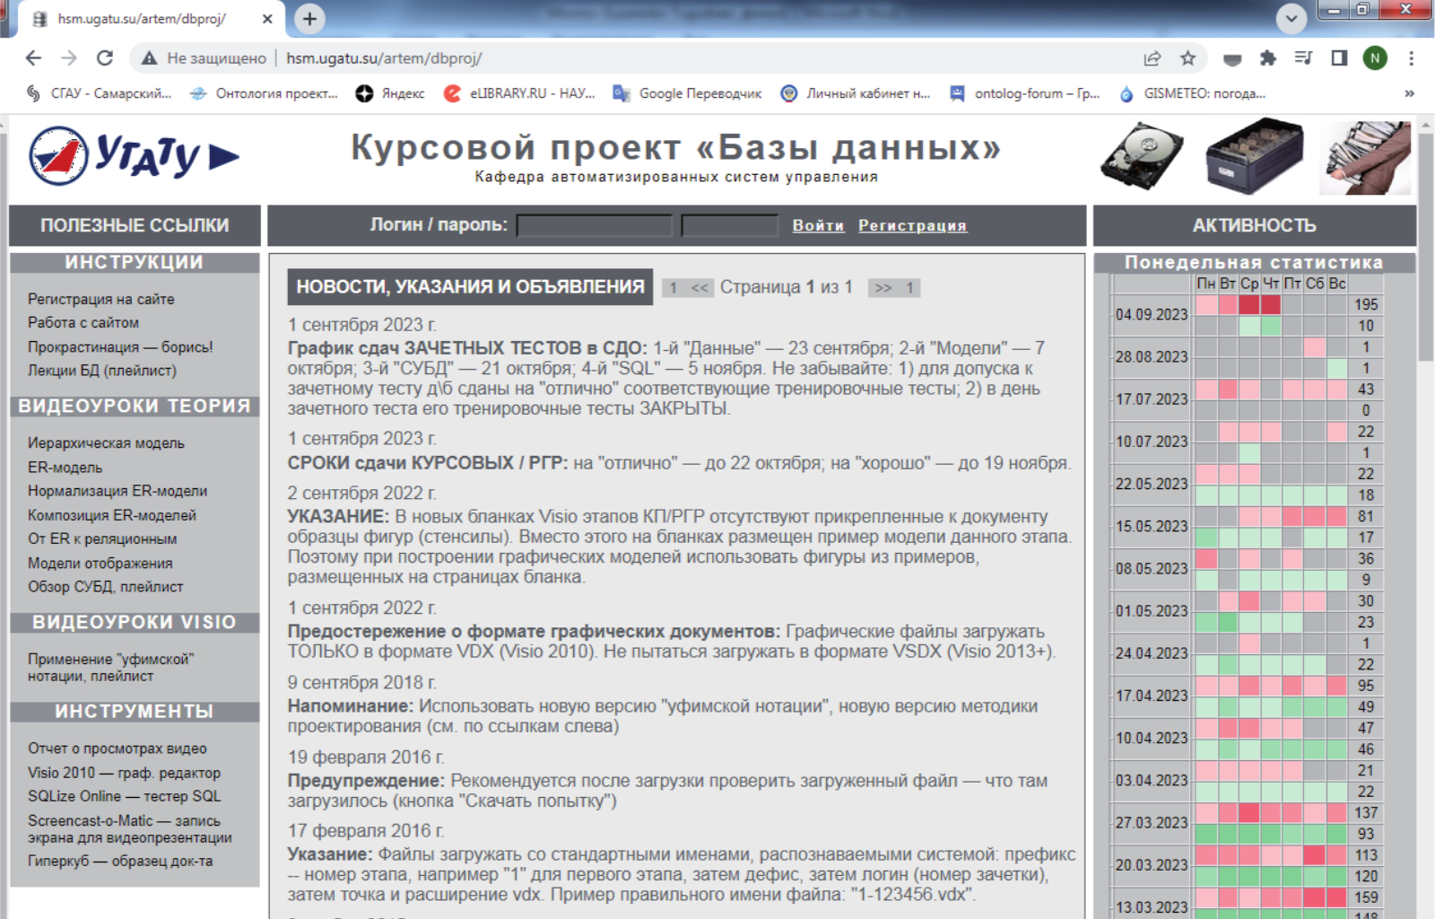This screenshot has height=919, width=1435.
Task: Open the tab search dropdown arrow
Action: [1291, 19]
